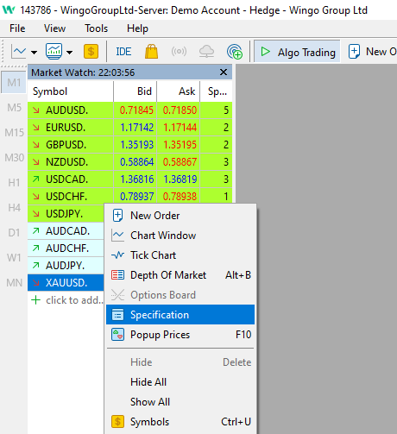The image size is (397, 434).
Task: Select the MN timeframe
Action: point(15,283)
